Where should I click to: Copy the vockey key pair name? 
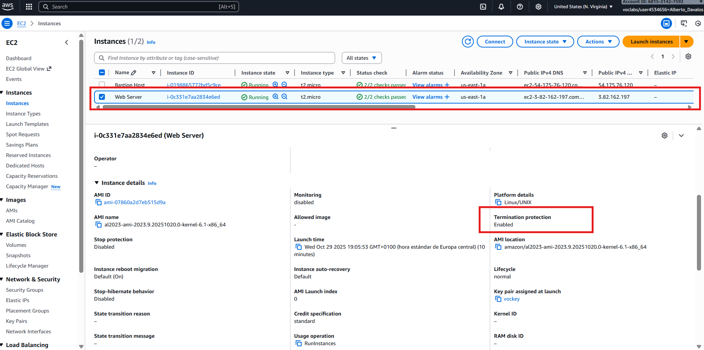click(x=498, y=299)
